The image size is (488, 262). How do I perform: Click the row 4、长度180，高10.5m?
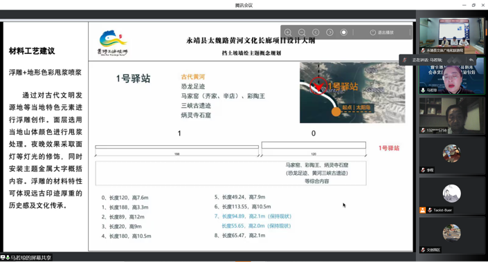point(126,236)
